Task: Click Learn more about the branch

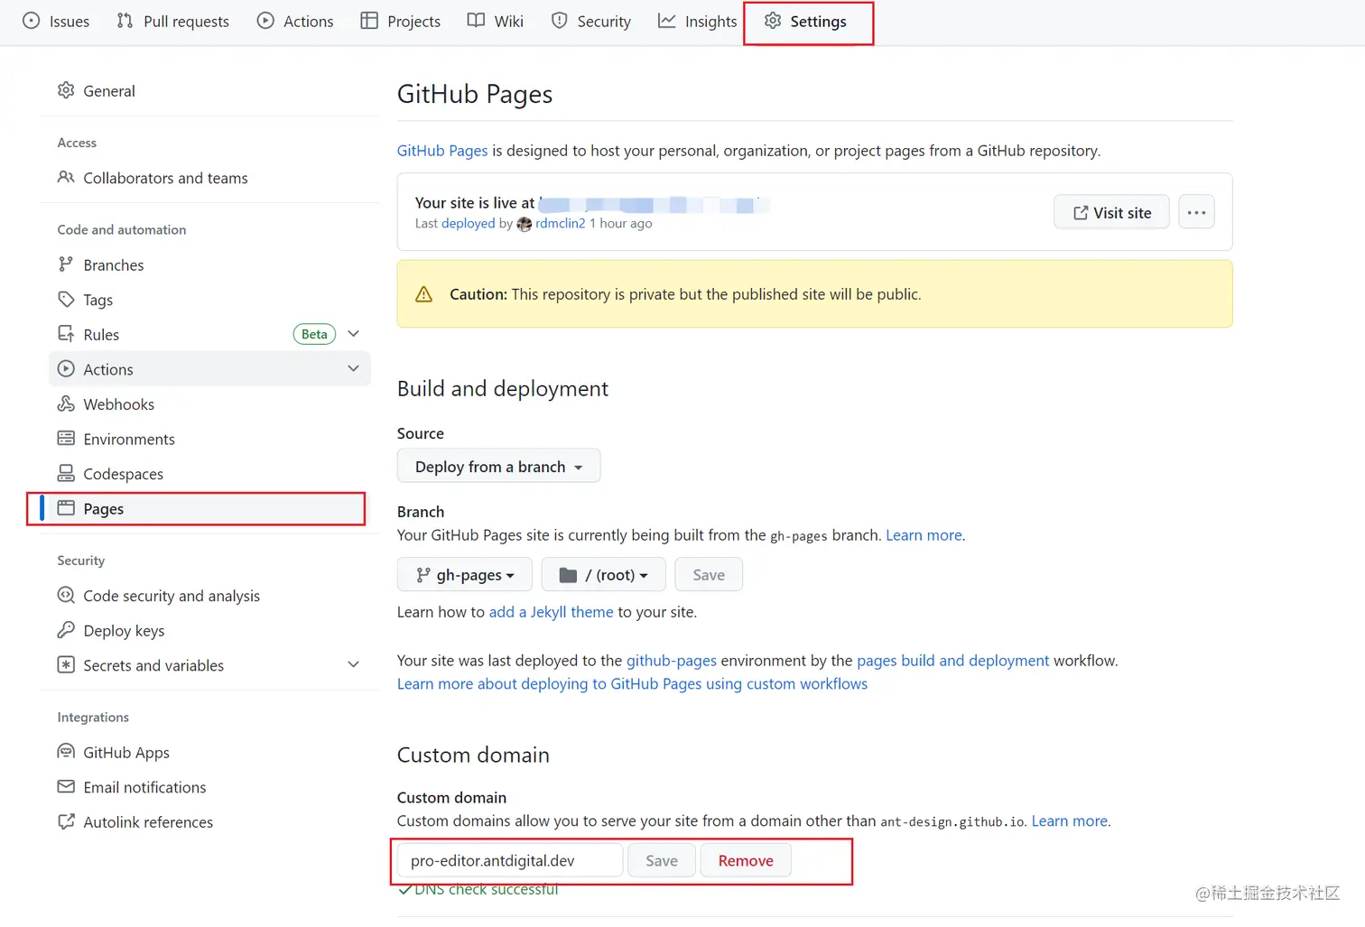Action: (924, 535)
